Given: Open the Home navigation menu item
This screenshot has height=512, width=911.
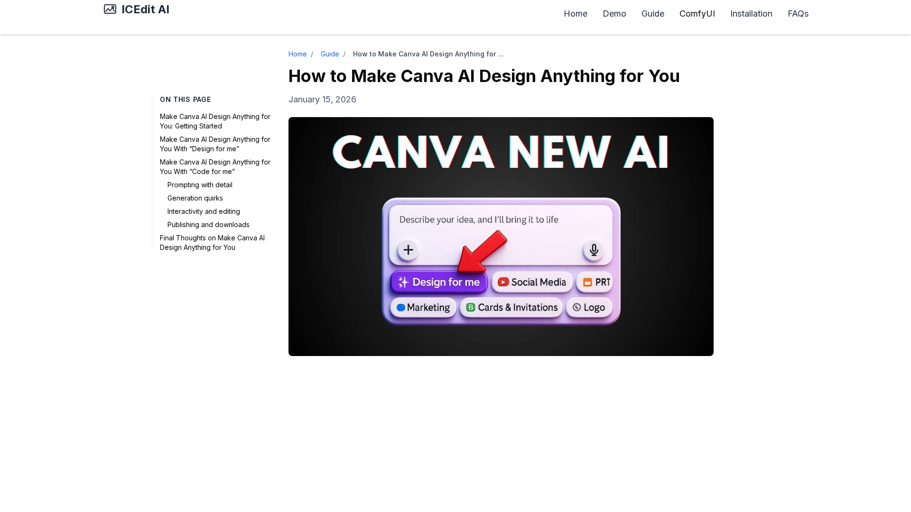Looking at the screenshot, I should tap(575, 14).
